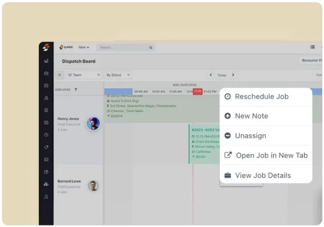Click the 11:00 AM time header

coord(175,92)
